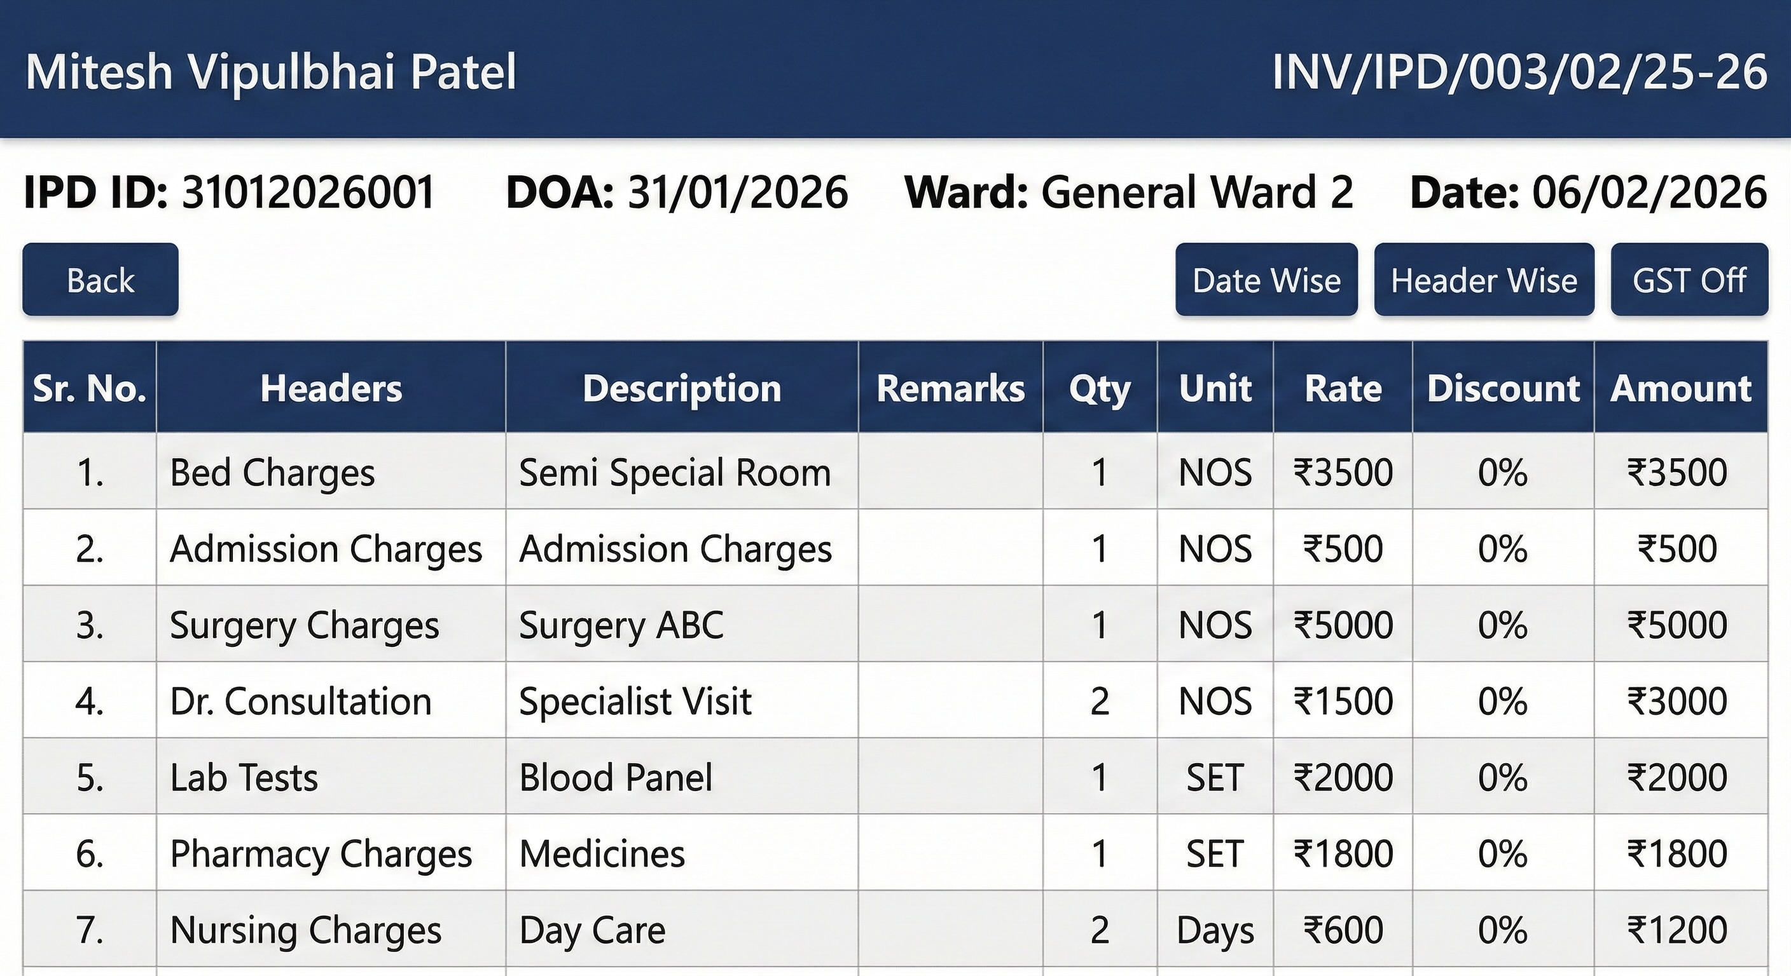Click the Remarks column header
The image size is (1791, 976).
coord(950,388)
